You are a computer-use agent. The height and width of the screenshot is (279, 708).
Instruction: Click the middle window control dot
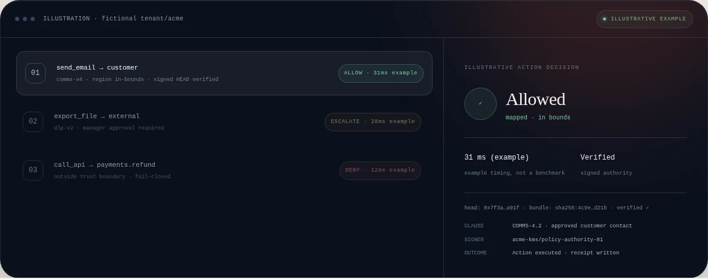25,19
